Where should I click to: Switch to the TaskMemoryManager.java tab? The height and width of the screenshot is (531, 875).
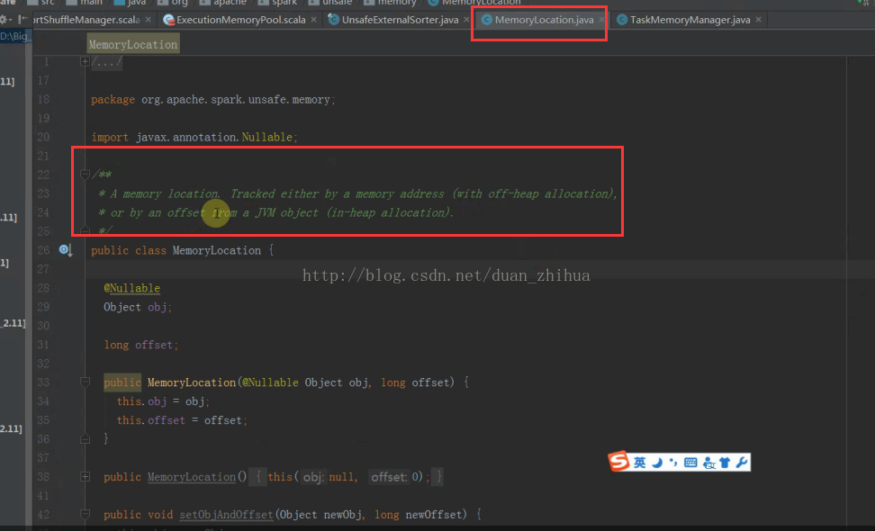[x=690, y=20]
